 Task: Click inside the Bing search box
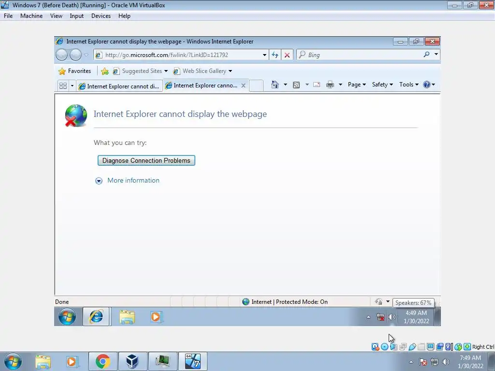pyautogui.click(x=360, y=55)
